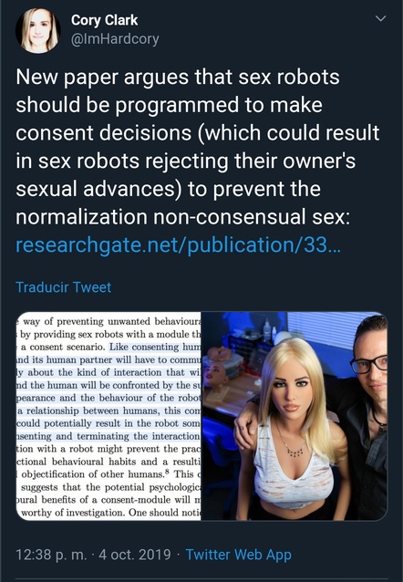Open the Twitter Web App source link
The height and width of the screenshot is (582, 403).
click(238, 555)
